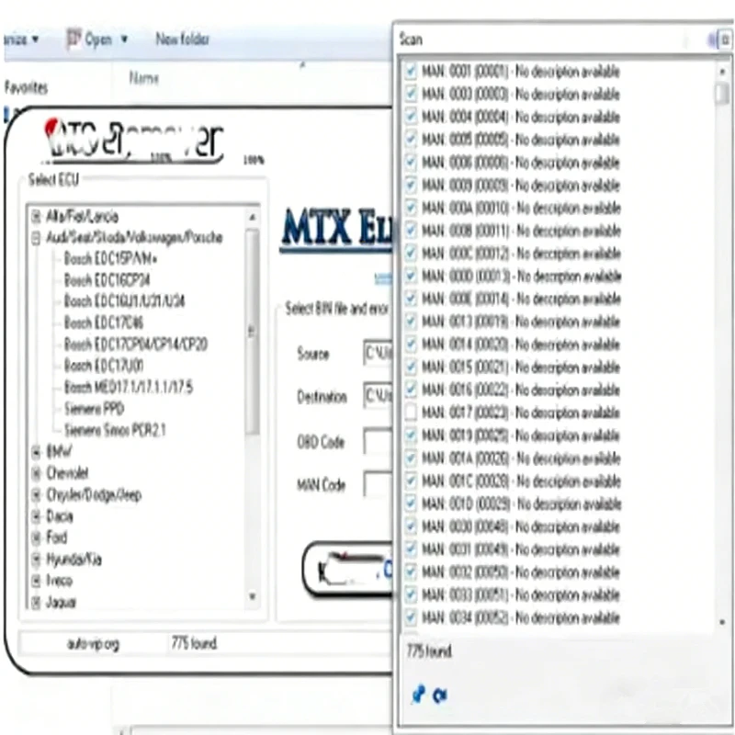Expand the Dacia tree node
This screenshot has width=735, height=735.
pyautogui.click(x=36, y=516)
